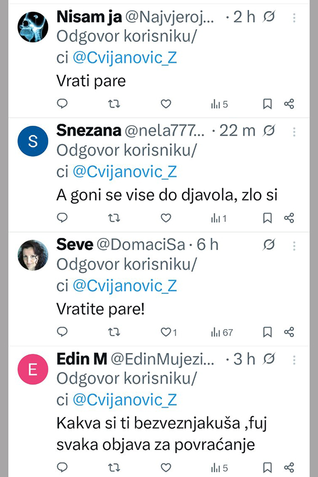This screenshot has height=477, width=318.
Task: Expand options menu for Seve's tweet
Action: point(295,245)
